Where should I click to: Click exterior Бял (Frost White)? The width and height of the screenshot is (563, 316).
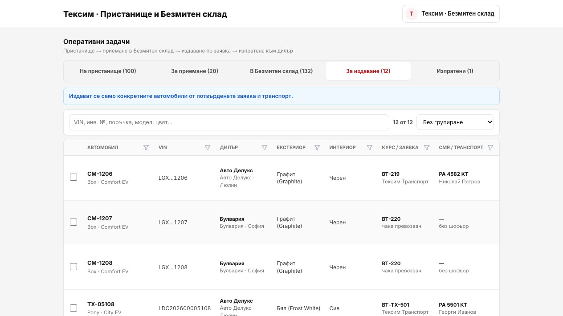(298, 308)
